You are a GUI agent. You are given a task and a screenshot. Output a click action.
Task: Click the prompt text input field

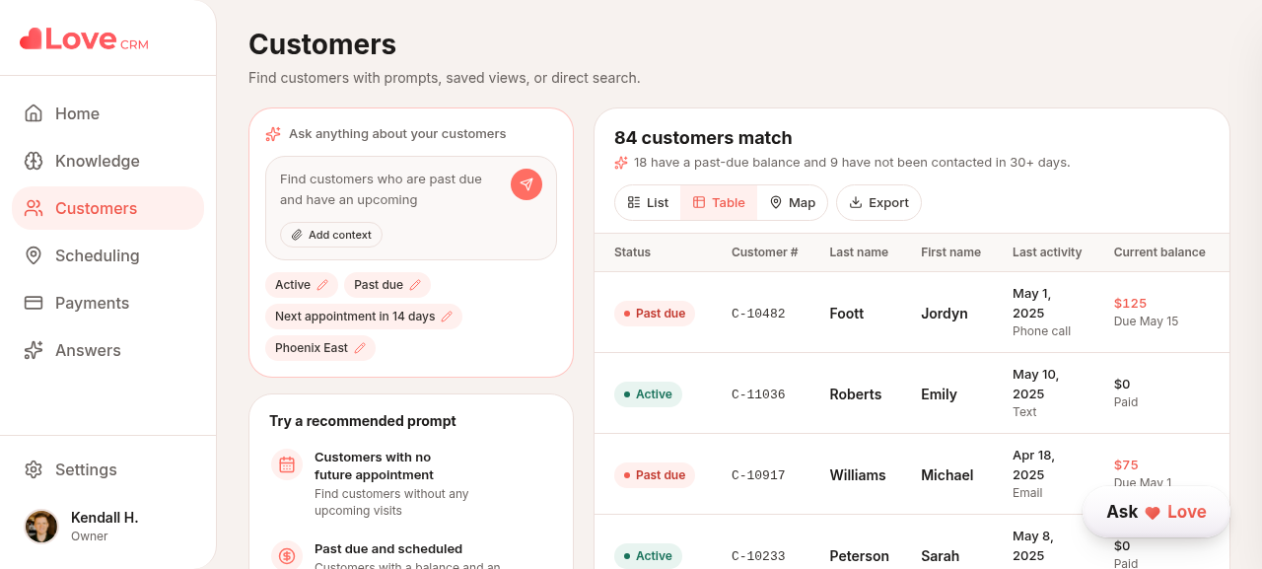[x=389, y=189]
